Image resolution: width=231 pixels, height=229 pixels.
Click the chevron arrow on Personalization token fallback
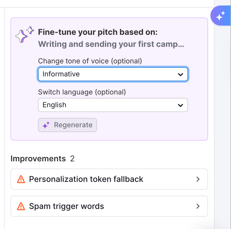pos(198,179)
